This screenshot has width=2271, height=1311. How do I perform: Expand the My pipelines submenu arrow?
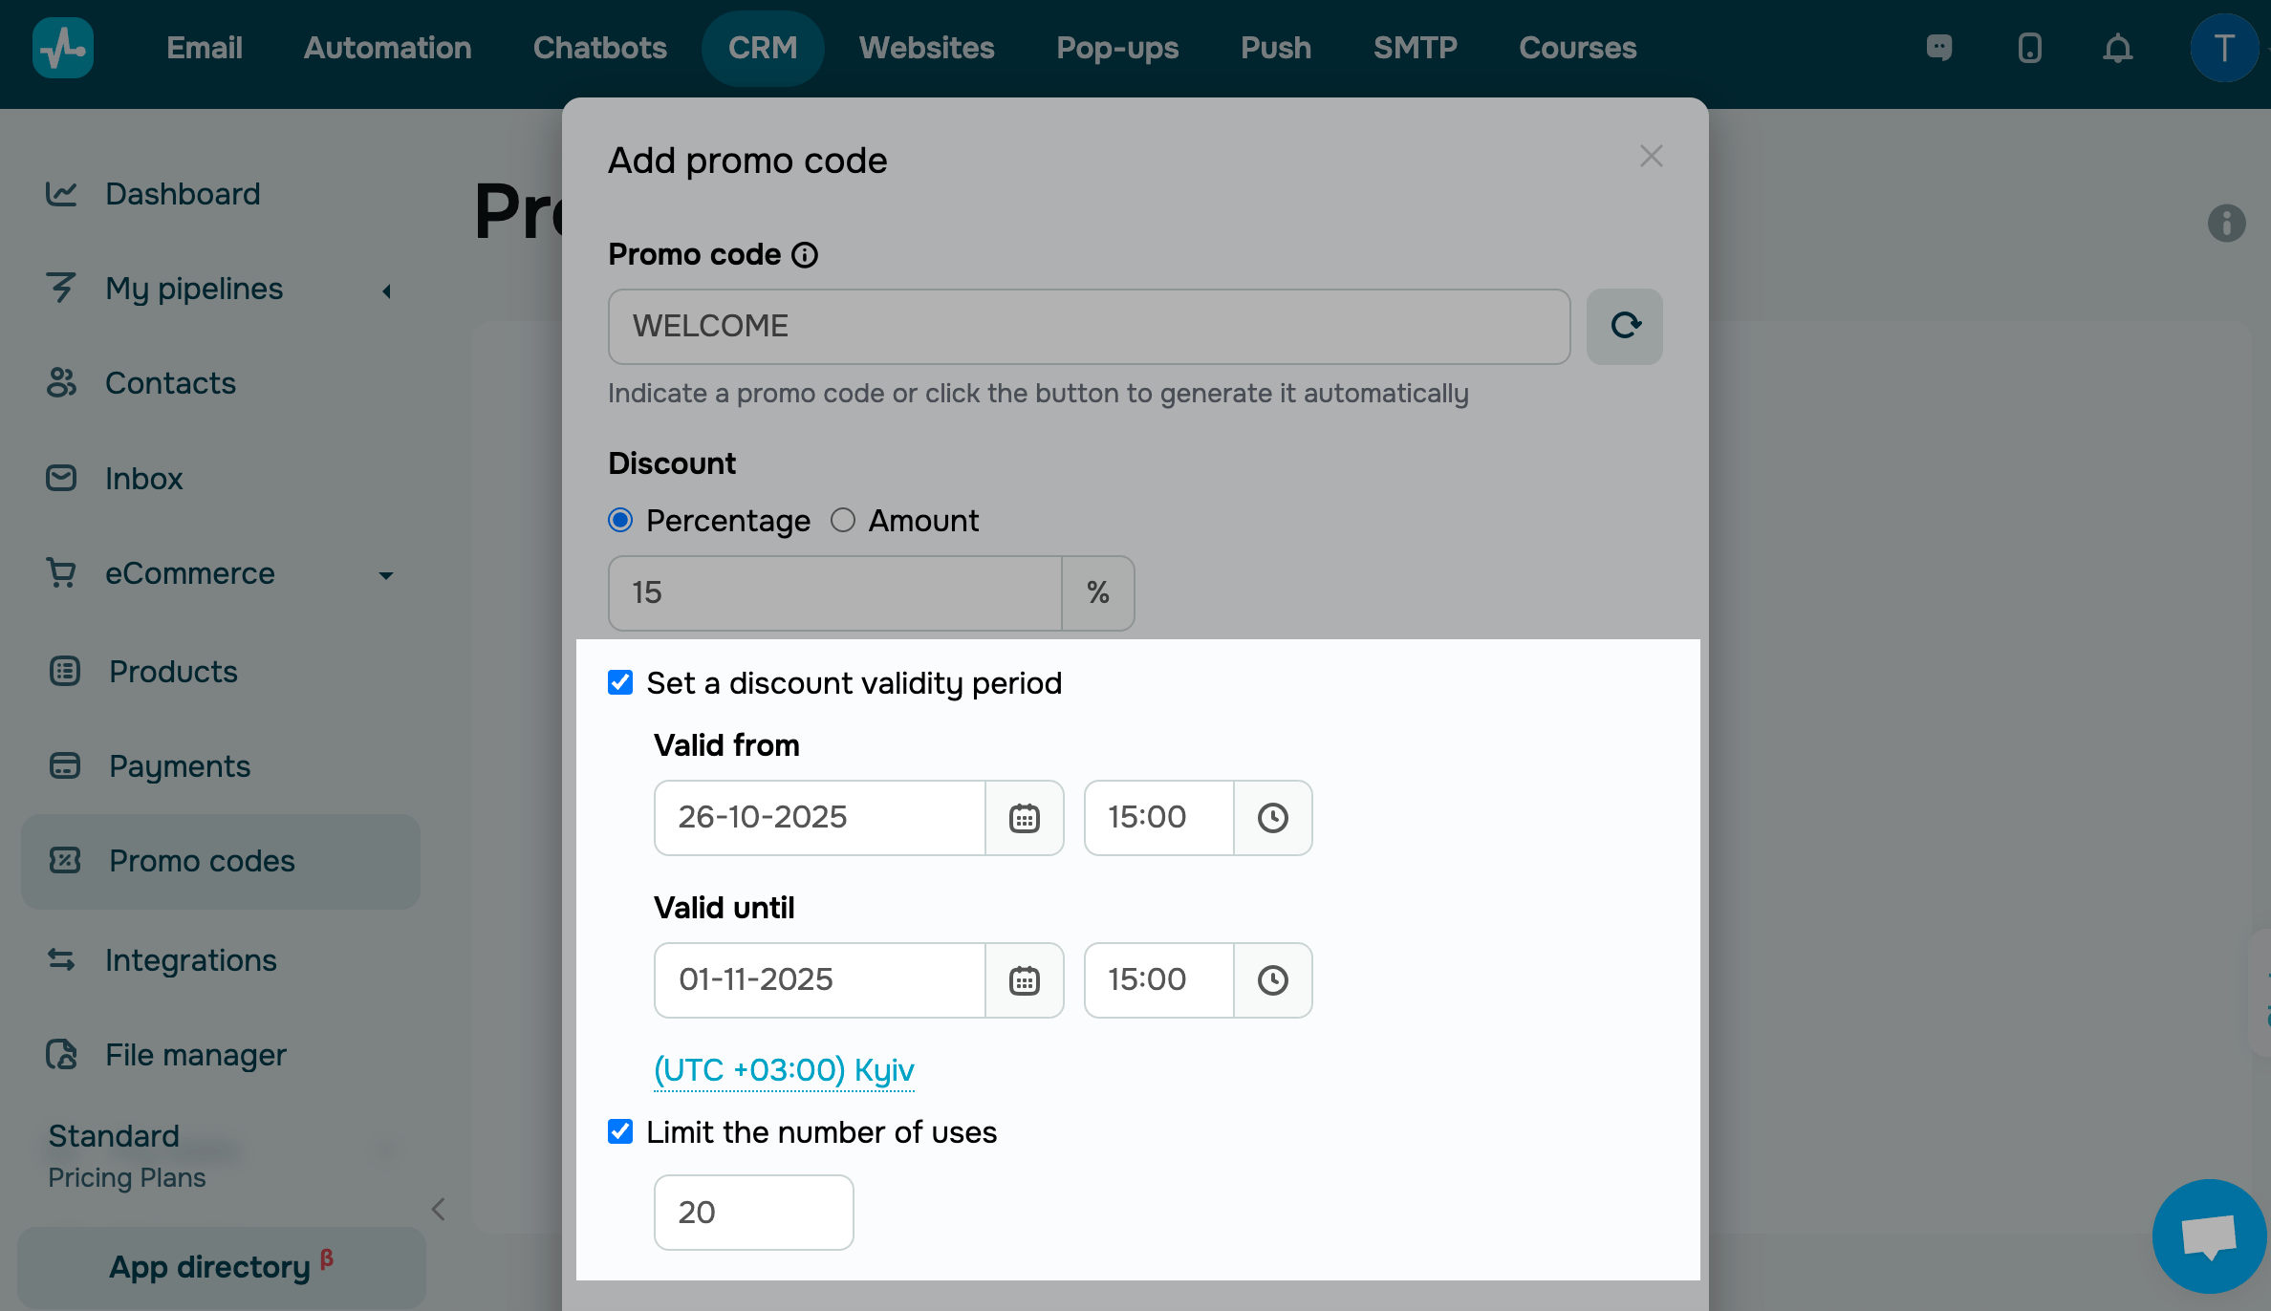click(x=386, y=290)
